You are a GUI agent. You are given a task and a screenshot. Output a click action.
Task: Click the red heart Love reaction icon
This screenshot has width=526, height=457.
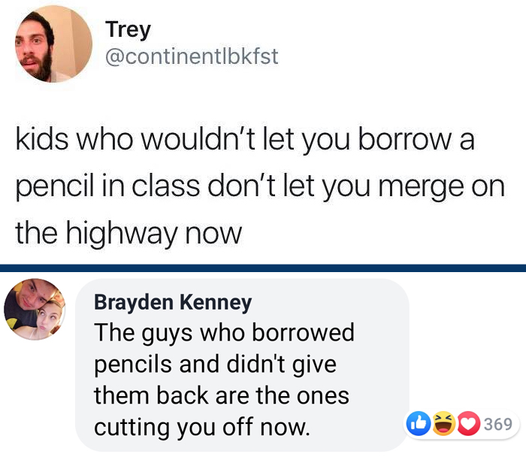(x=468, y=423)
